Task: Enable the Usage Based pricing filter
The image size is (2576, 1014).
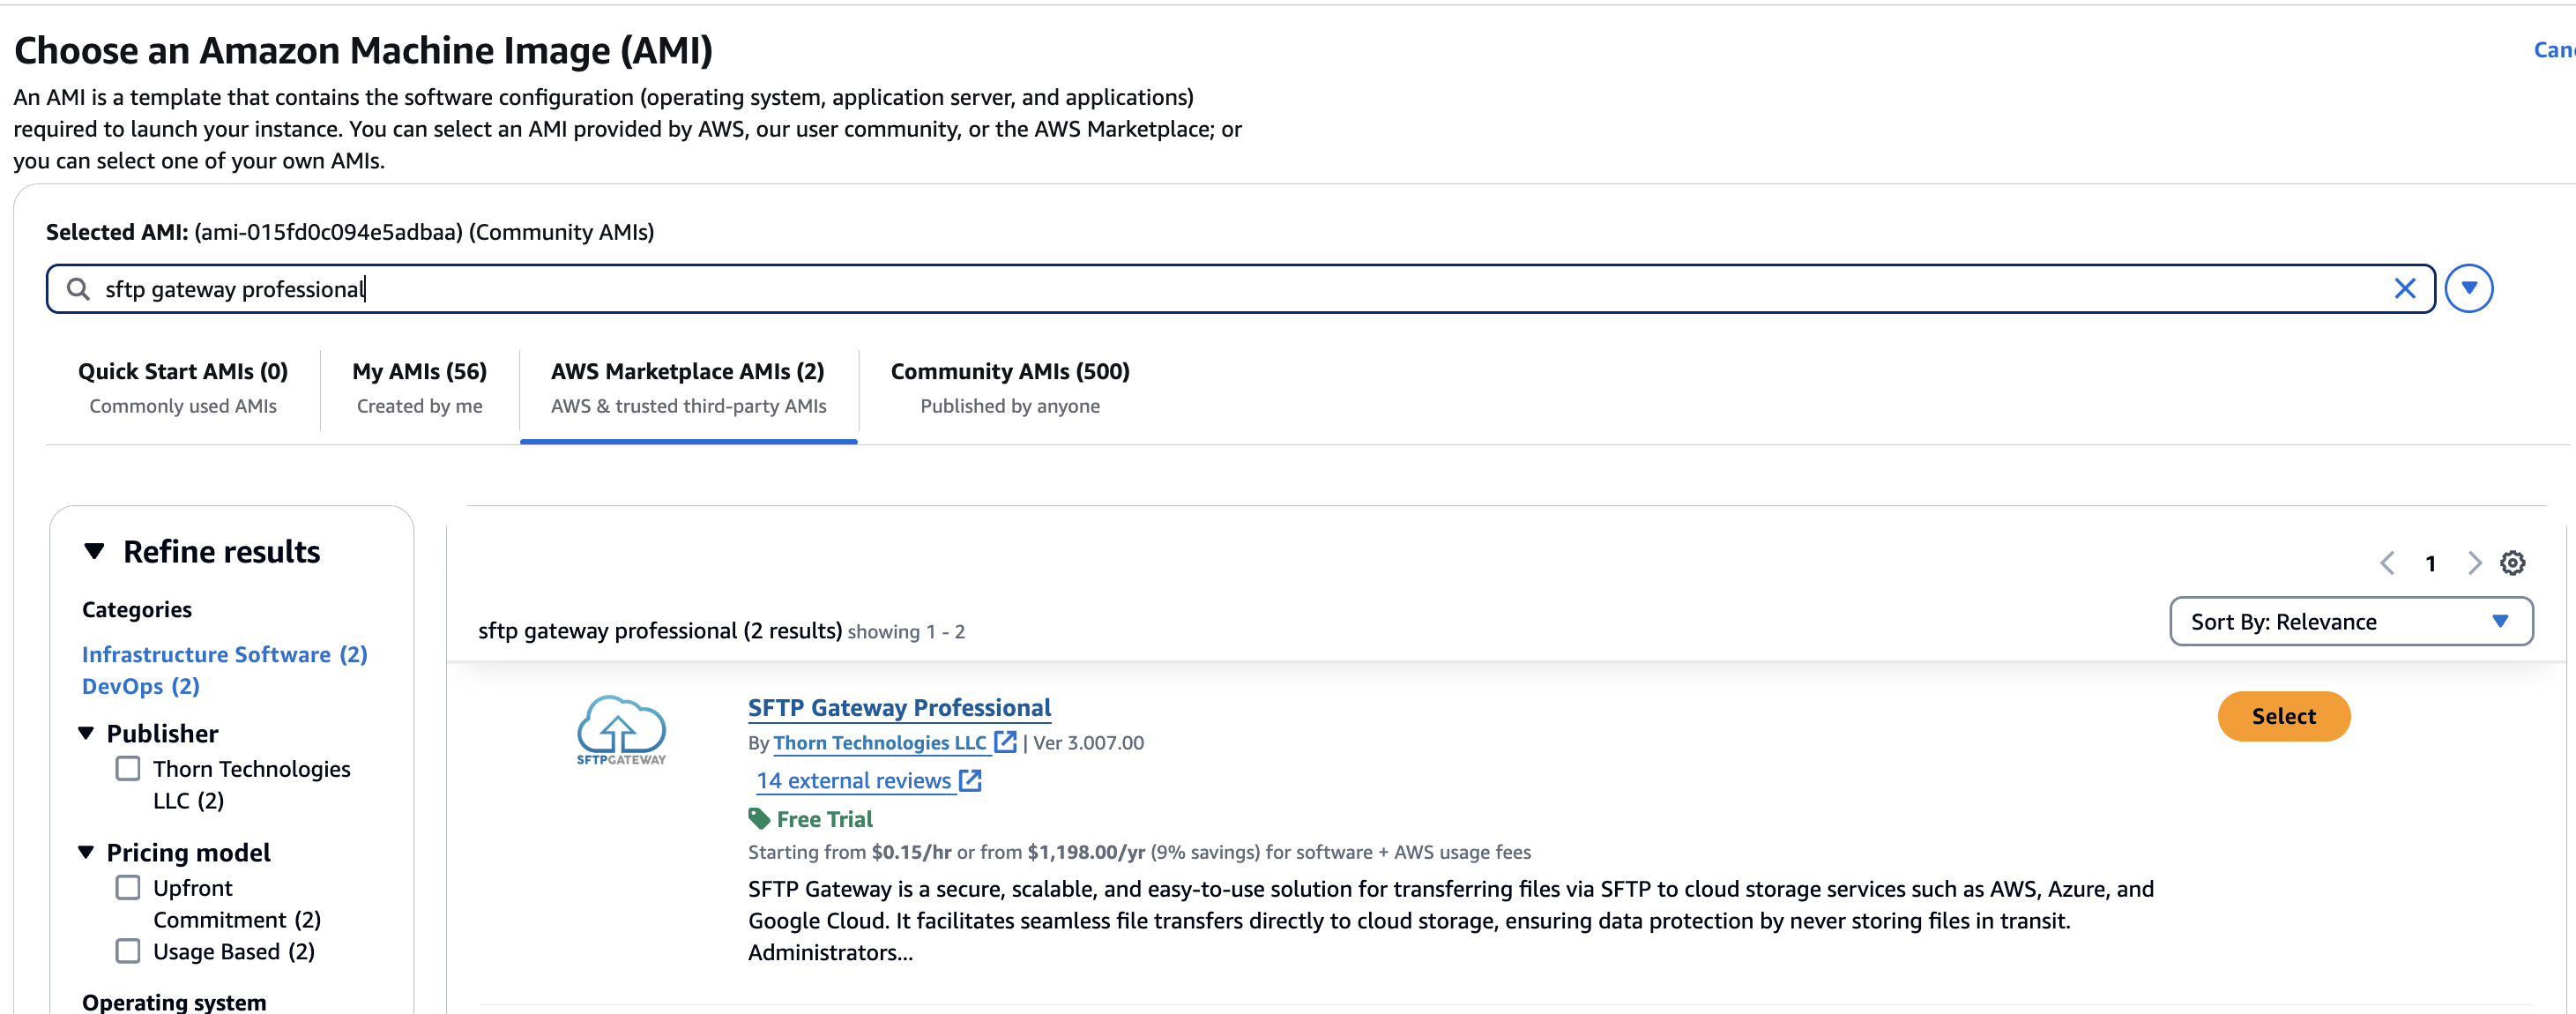Action: point(128,951)
